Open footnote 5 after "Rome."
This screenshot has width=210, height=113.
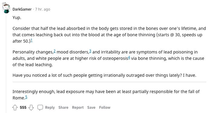(26, 97)
